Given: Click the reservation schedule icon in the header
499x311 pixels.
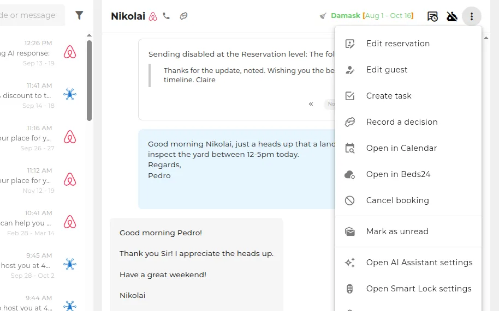Looking at the screenshot, I should click(x=432, y=16).
